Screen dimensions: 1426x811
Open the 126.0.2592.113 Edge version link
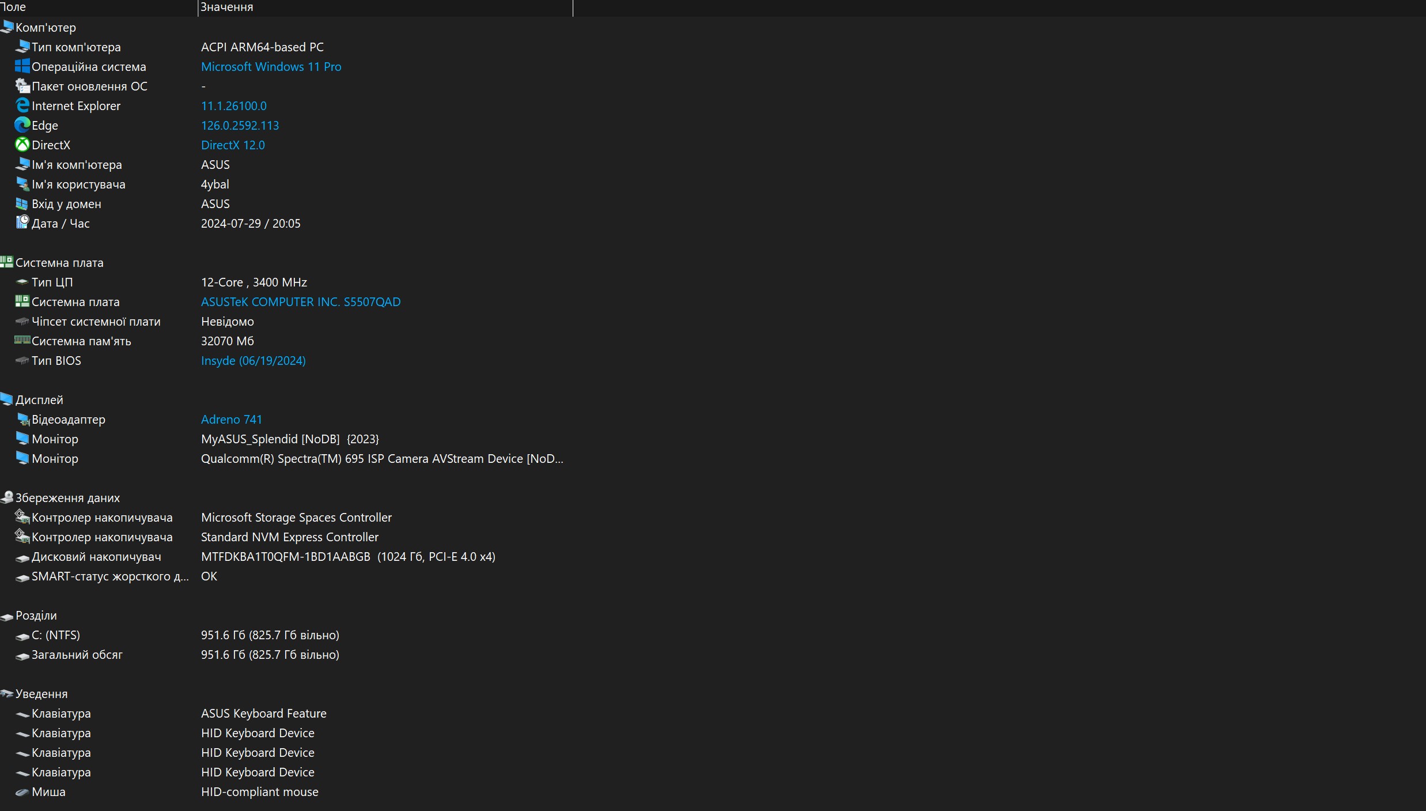240,125
